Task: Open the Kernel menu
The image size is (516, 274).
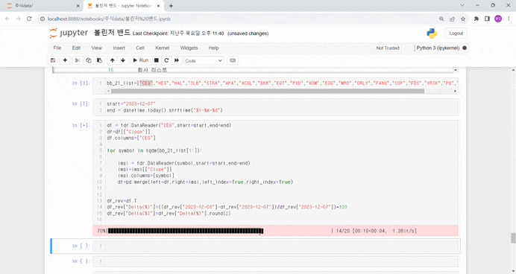Action: [163, 48]
